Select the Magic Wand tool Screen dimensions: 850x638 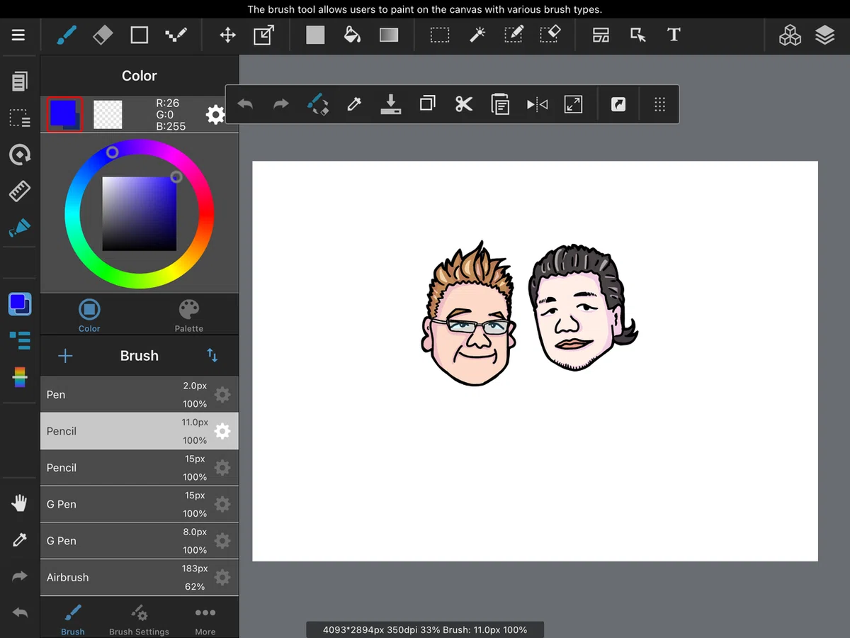[x=477, y=35]
